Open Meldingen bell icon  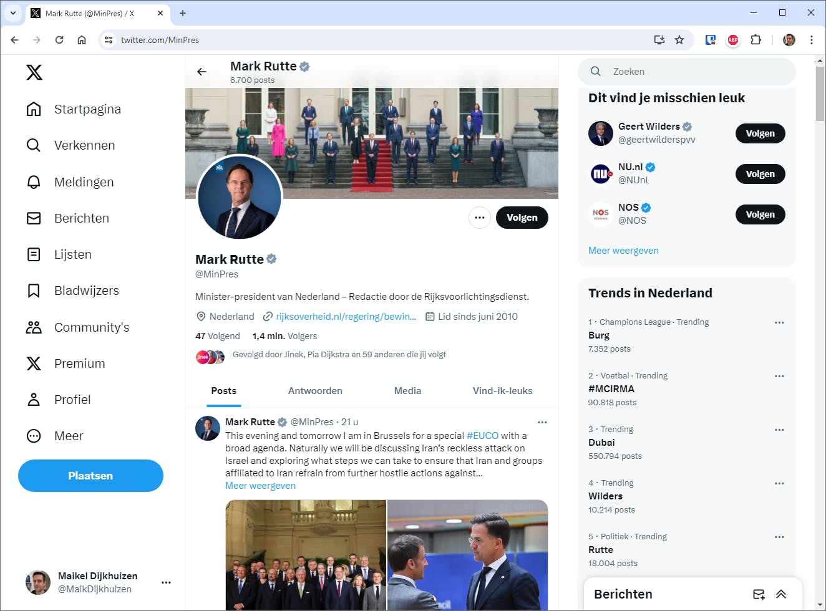coord(34,182)
